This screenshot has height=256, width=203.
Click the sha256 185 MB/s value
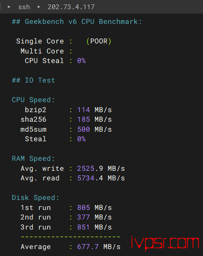(95, 120)
